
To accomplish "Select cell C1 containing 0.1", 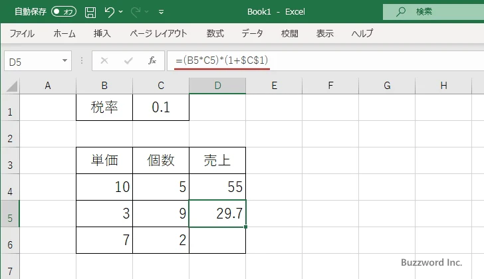I will 161,108.
